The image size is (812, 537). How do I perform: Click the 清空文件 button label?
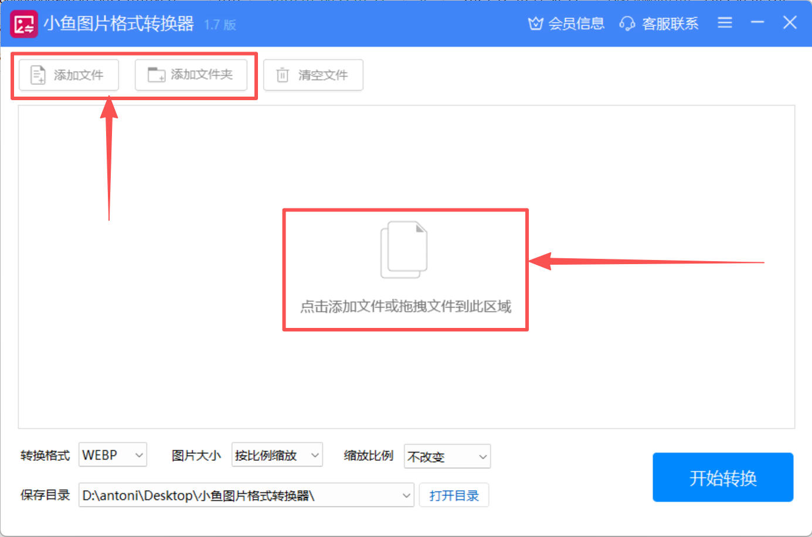click(x=323, y=75)
